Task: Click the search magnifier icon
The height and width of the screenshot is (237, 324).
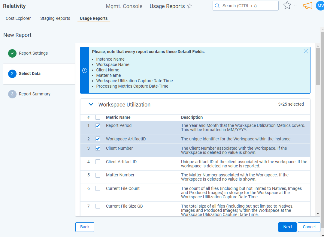Action: tap(217, 6)
